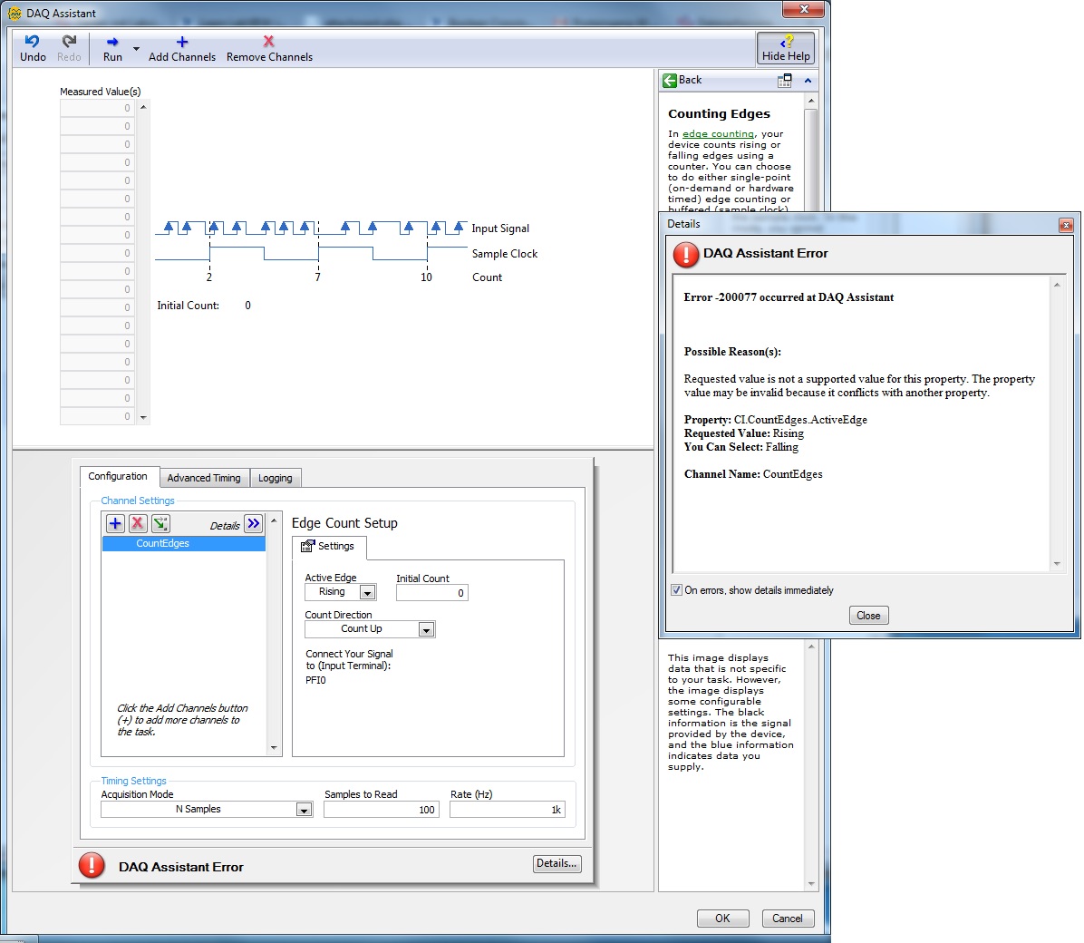Click the Close button in error details
Screen dimensions: 1084x943
[x=868, y=615]
